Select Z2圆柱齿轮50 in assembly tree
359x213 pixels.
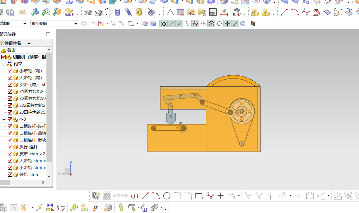click(33, 99)
